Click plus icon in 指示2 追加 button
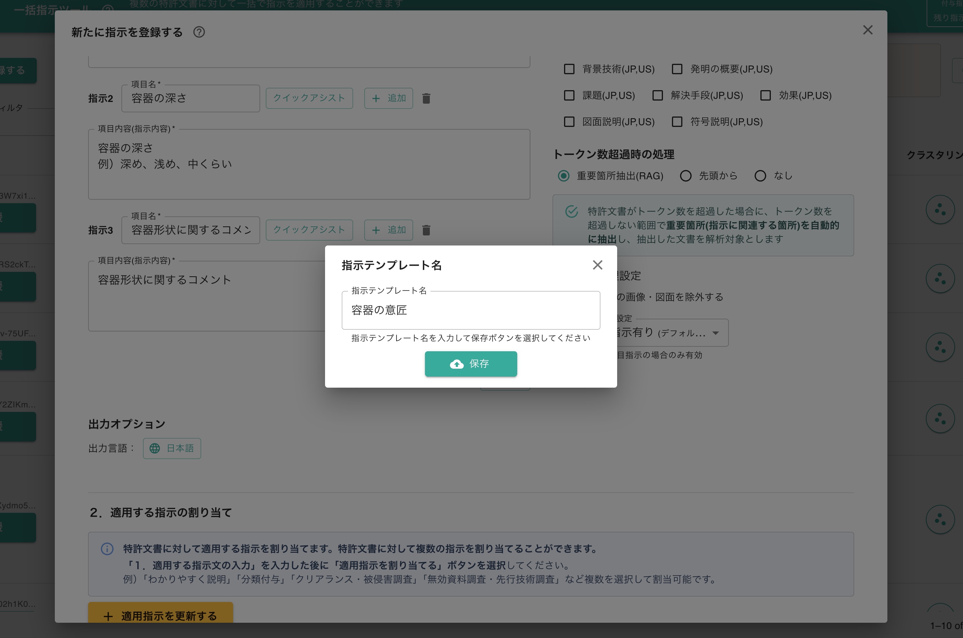 (x=376, y=98)
